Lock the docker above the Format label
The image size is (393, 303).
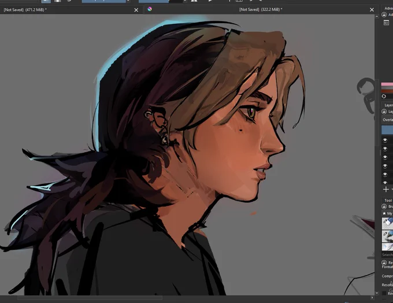click(384, 263)
